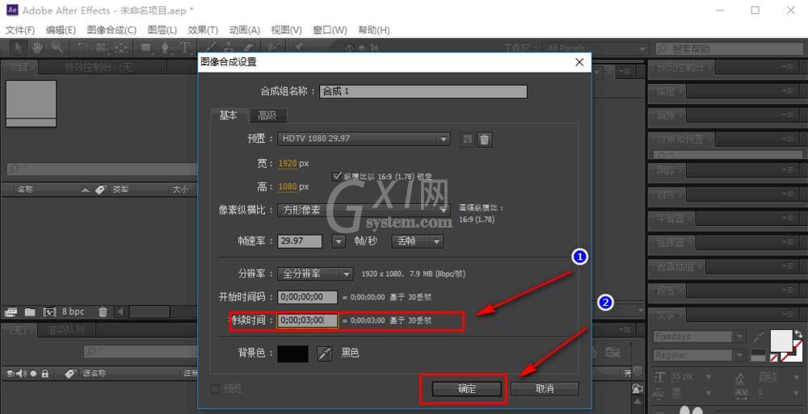
Task: Select the Type (T) tool
Action: pos(184,48)
